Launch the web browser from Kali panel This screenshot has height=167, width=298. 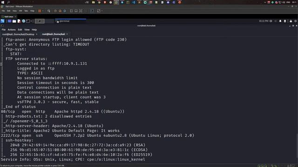click(24, 21)
